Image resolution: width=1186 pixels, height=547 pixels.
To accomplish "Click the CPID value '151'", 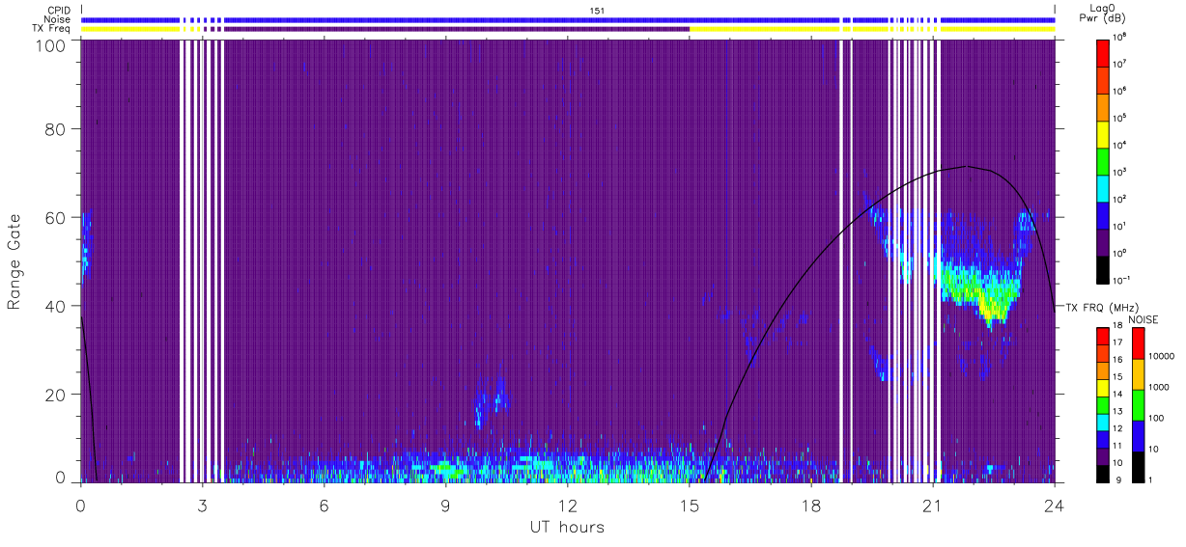I will click(597, 11).
